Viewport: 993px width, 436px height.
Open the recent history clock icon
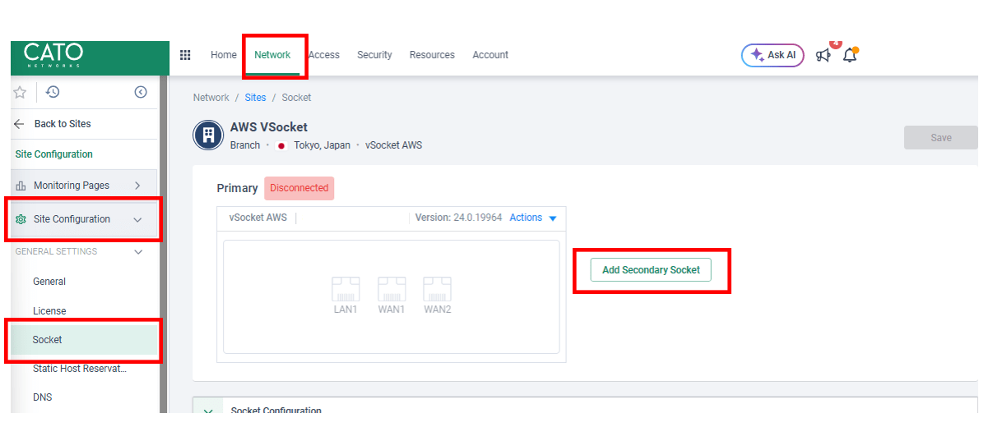(x=52, y=92)
